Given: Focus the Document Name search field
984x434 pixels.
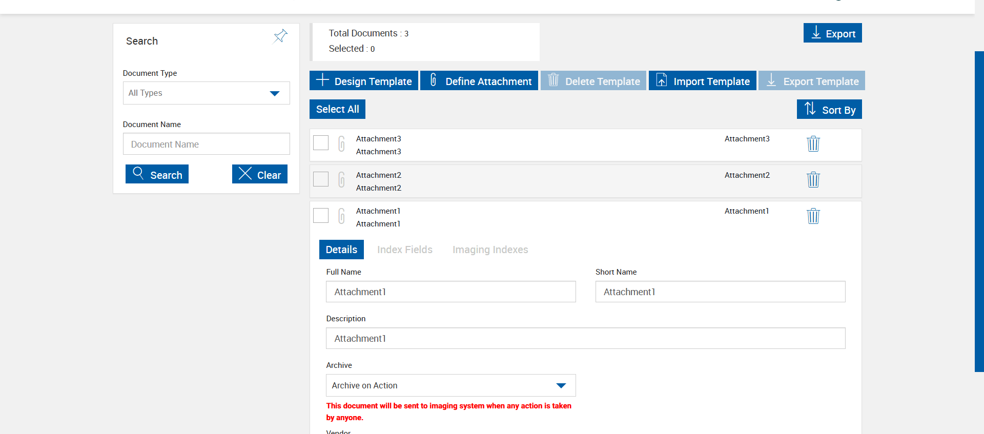Looking at the screenshot, I should point(206,144).
